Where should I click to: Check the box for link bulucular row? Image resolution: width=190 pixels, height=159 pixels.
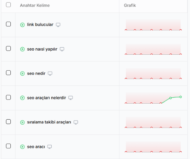click(x=8, y=24)
